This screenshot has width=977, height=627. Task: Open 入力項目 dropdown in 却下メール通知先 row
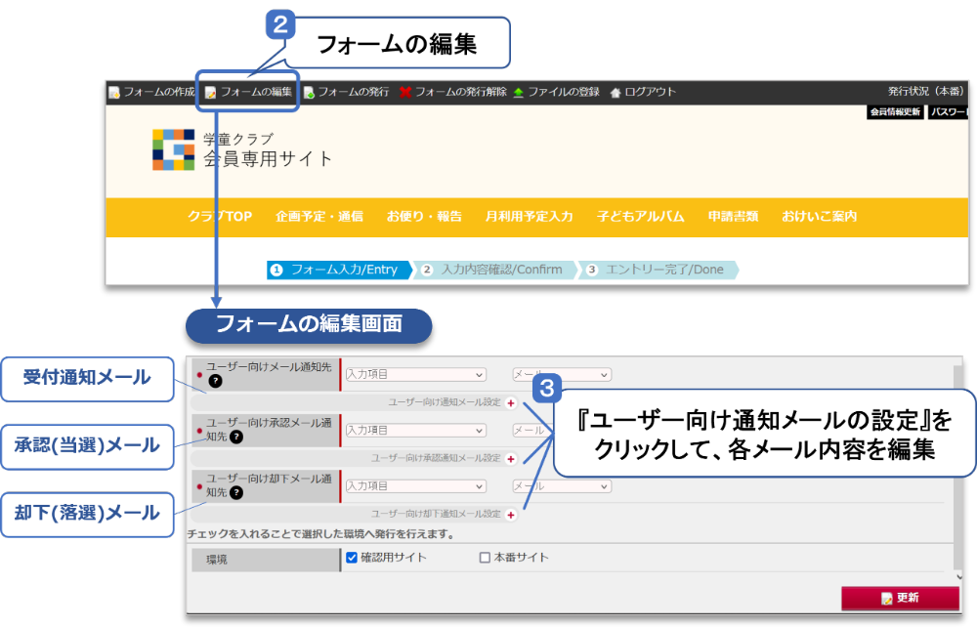point(415,486)
